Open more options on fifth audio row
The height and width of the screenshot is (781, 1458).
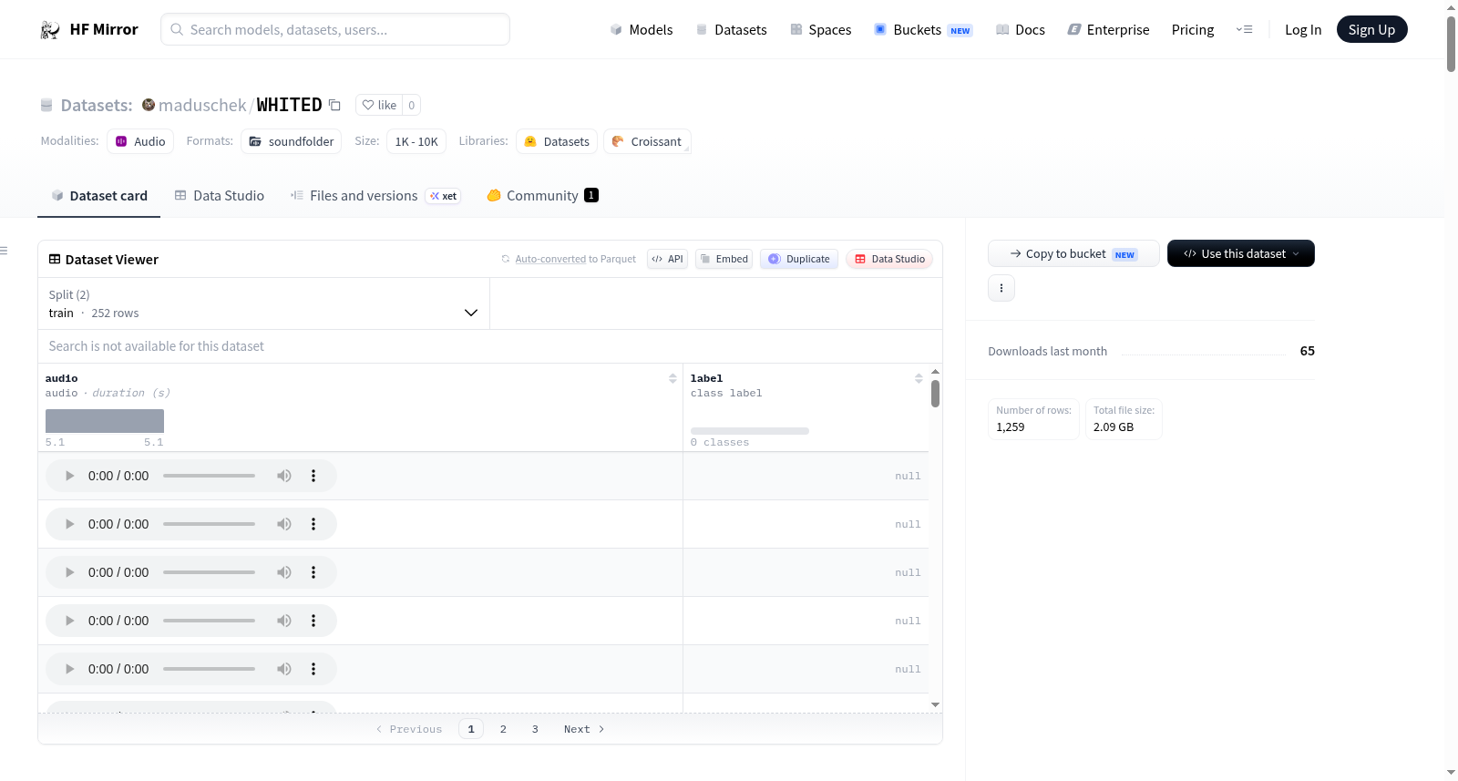[x=313, y=669]
